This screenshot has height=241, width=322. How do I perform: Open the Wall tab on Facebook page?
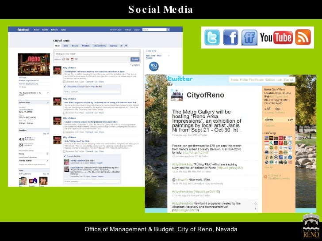coord(57,46)
